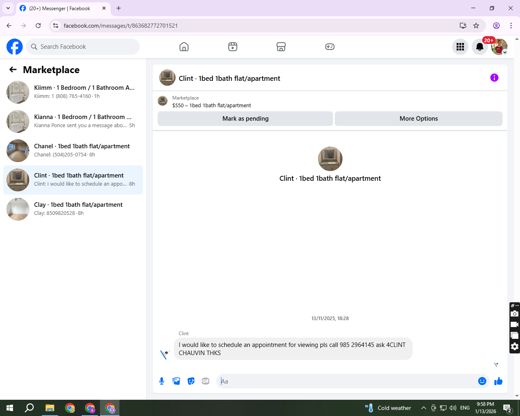The width and height of the screenshot is (520, 416).
Task: Click the message input field Aa
Action: [348, 381]
